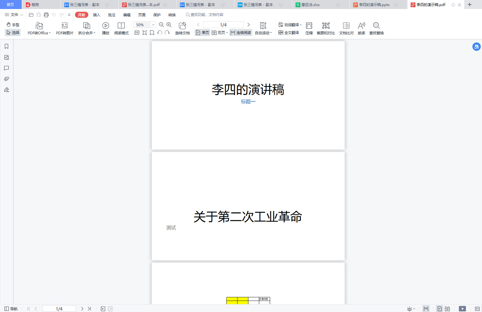
Task: Open 截图和对比 screenshot and compare
Action: click(x=326, y=29)
